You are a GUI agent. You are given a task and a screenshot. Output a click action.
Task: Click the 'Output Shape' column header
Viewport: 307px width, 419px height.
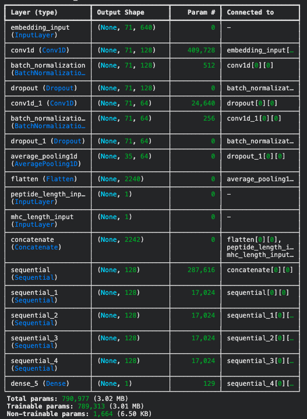121,12
